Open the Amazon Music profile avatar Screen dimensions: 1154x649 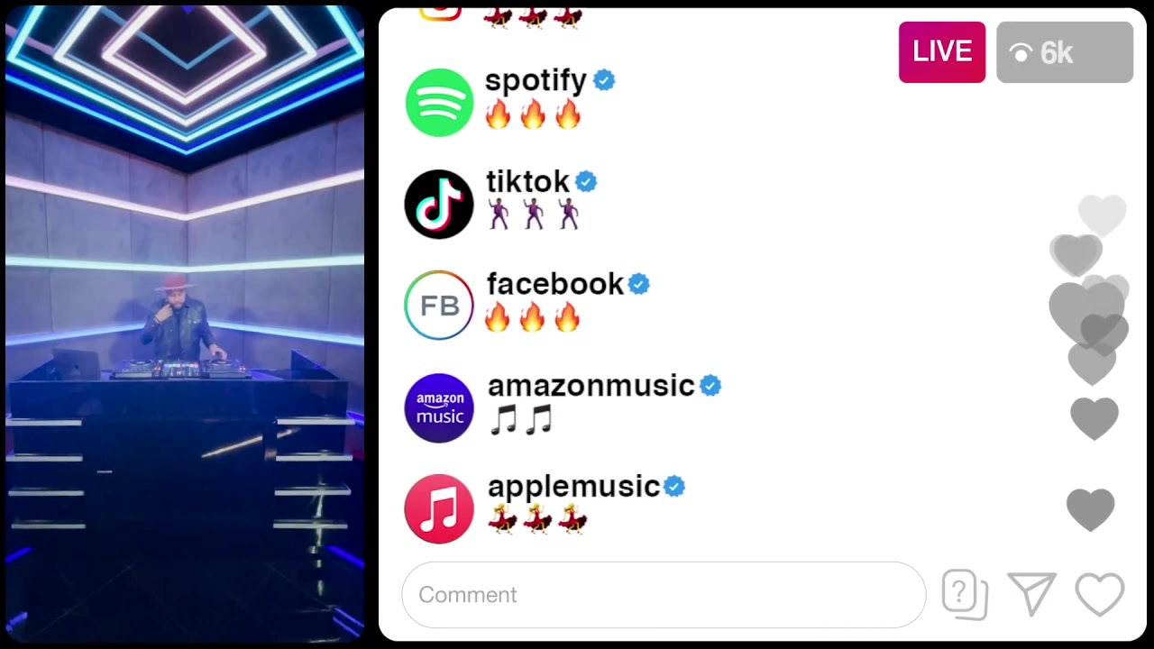pos(439,407)
